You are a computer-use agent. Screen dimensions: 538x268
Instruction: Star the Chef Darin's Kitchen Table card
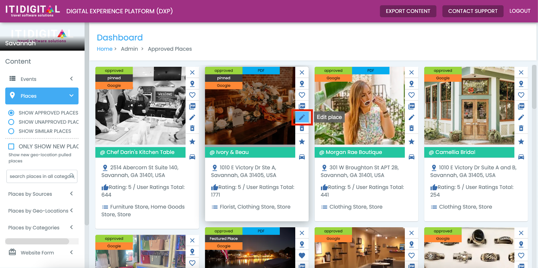[x=192, y=142]
